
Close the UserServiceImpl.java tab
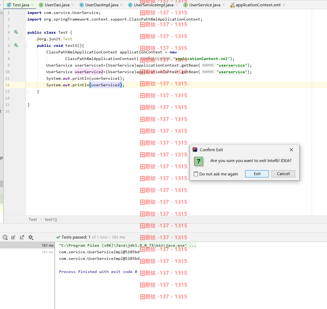[x=177, y=5]
